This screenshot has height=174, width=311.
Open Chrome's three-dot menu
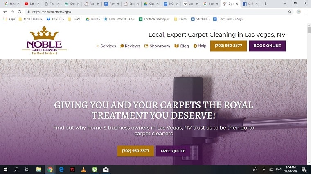tap(306, 12)
